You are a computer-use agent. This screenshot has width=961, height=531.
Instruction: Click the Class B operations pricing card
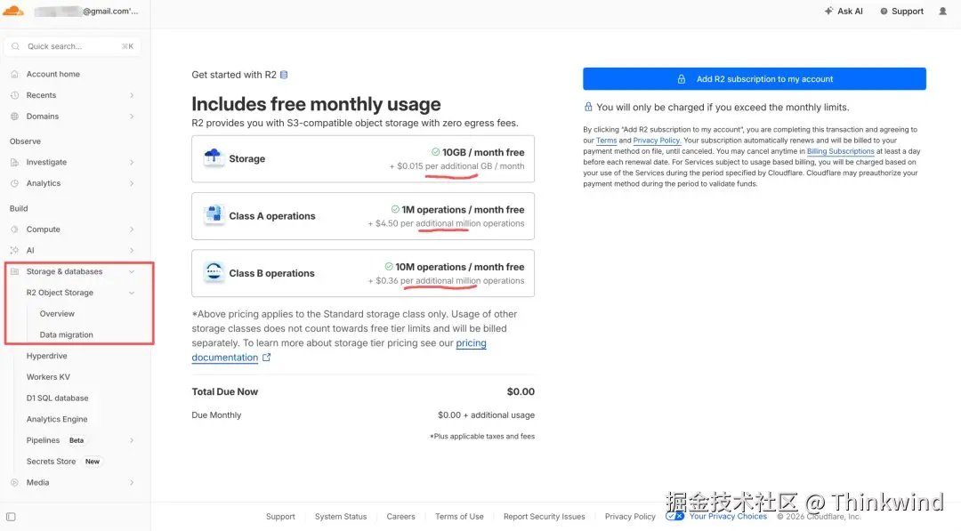[x=363, y=273]
